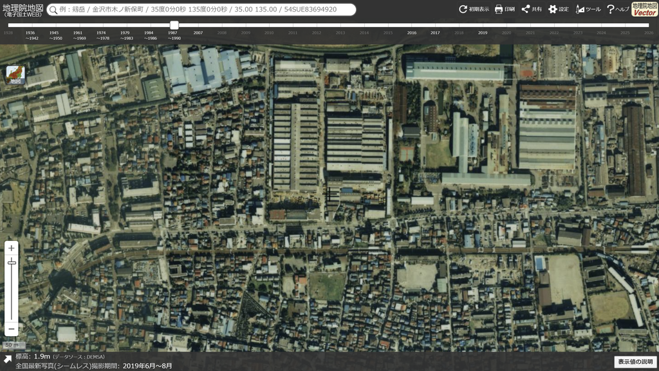Click the timeline slider thumb at 1987
Screen dimensions: 659x371
[174, 25]
